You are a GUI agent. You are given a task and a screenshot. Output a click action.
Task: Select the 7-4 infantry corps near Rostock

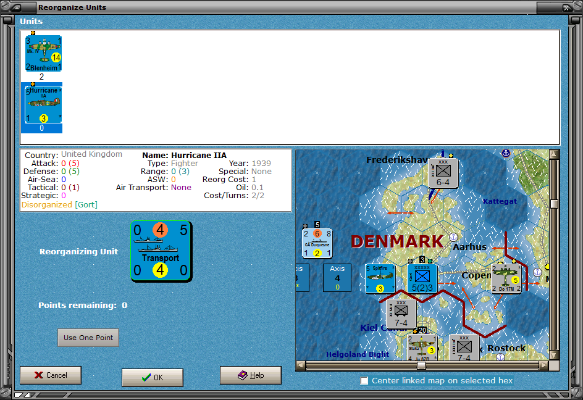coord(464,347)
